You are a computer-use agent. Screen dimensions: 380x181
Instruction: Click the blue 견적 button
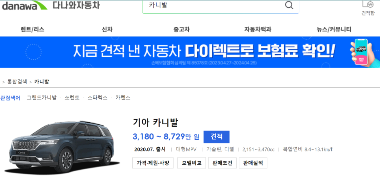[x=216, y=137]
